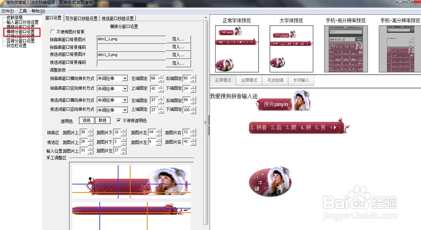Viewport: 421px width, 230px height.
Task: Open 候选词窗口竖向伸长方式 dropdown
Action: [x=125, y=110]
